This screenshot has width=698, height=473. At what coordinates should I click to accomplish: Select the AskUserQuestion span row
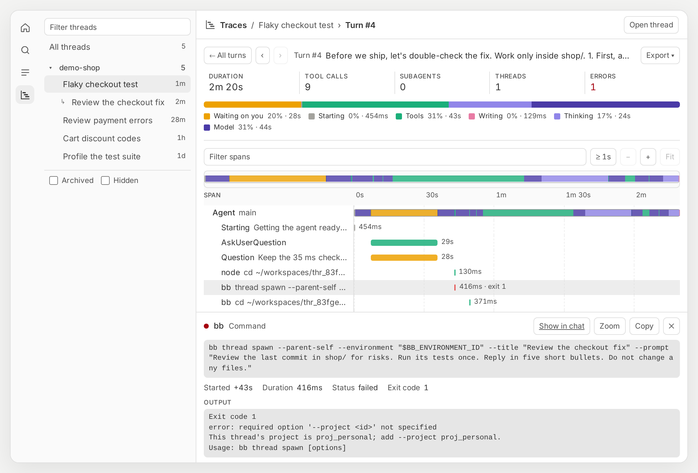coord(442,243)
